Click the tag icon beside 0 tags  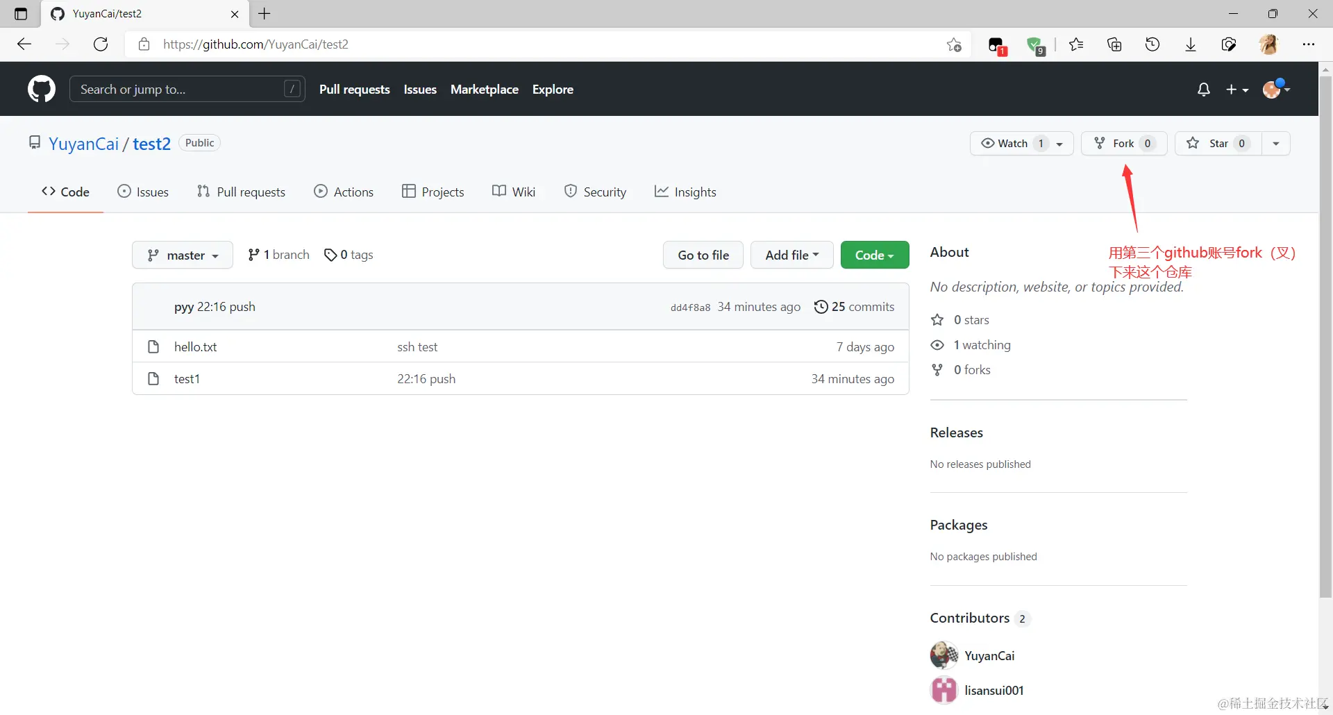[x=330, y=255]
